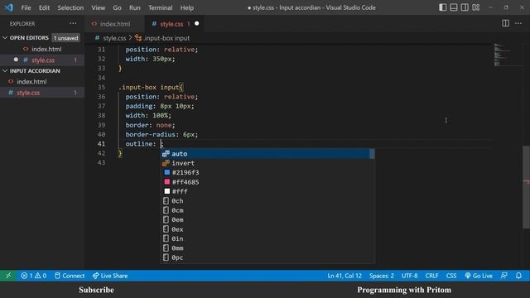Collapse Open Editors section
Image resolution: width=530 pixels, height=298 pixels.
[x=29, y=38]
